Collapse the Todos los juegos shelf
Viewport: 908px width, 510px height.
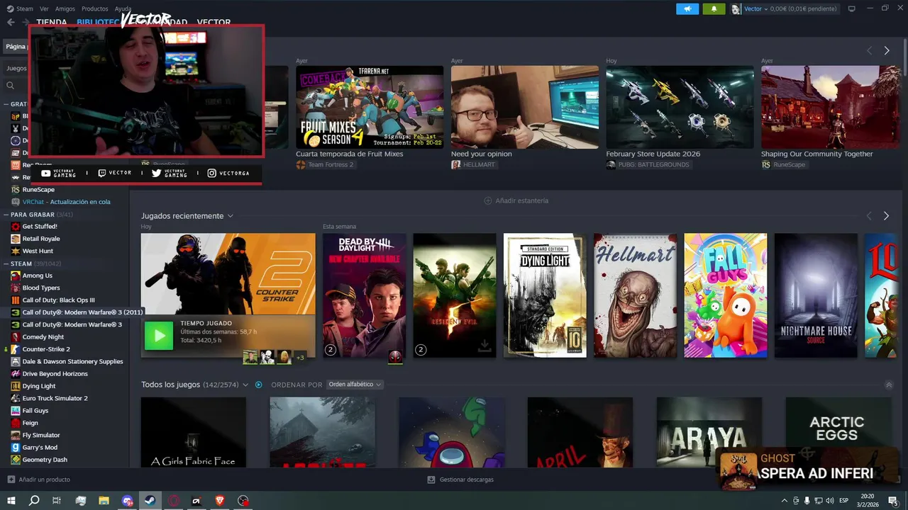[889, 385]
